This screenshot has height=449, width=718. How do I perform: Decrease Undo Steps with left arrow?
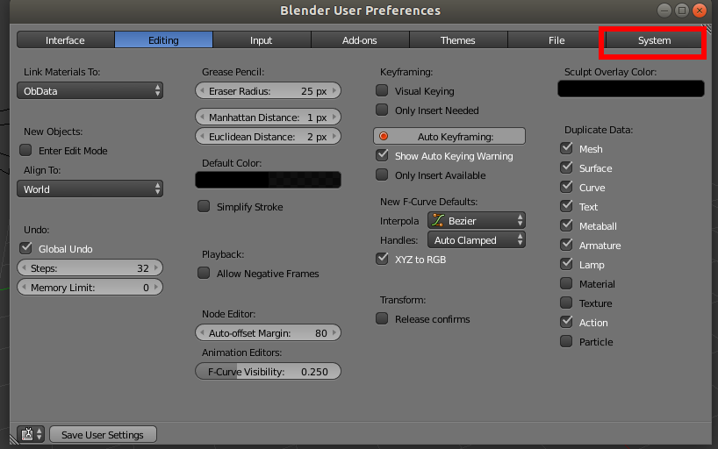pyautogui.click(x=24, y=267)
